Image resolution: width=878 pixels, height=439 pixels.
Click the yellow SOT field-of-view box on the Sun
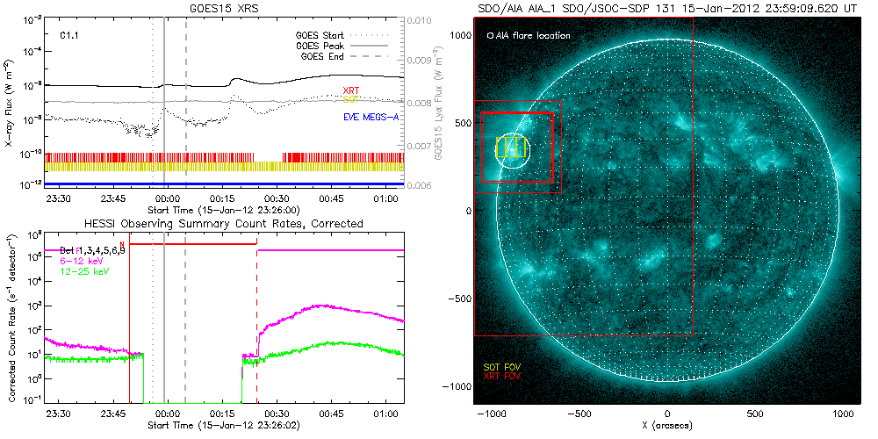pyautogui.click(x=510, y=147)
